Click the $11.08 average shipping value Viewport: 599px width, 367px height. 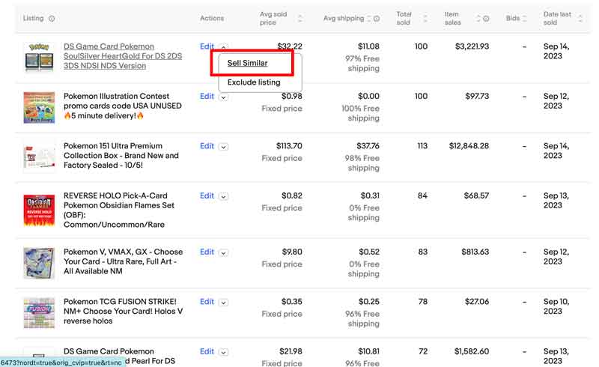(x=368, y=46)
